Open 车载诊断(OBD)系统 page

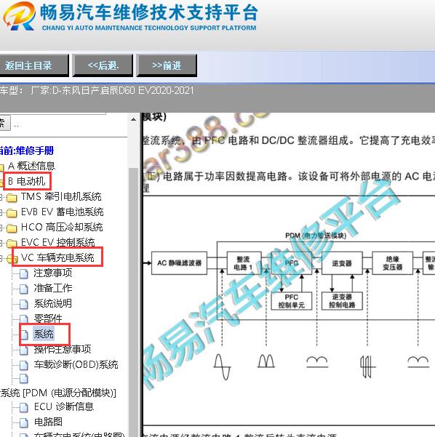coord(76,364)
